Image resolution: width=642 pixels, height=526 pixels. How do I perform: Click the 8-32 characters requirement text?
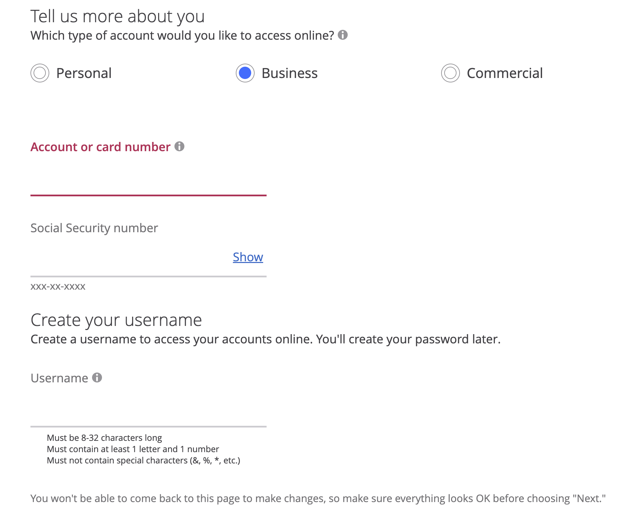tap(104, 438)
